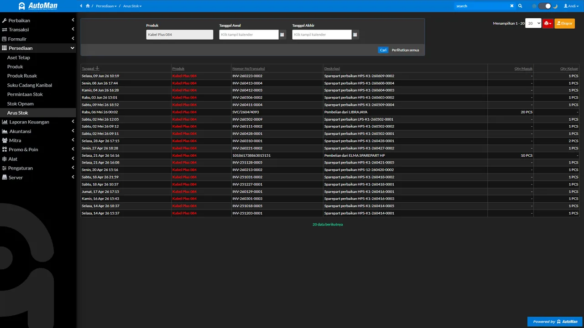Click the search magnifier icon
The image size is (584, 328).
[520, 6]
